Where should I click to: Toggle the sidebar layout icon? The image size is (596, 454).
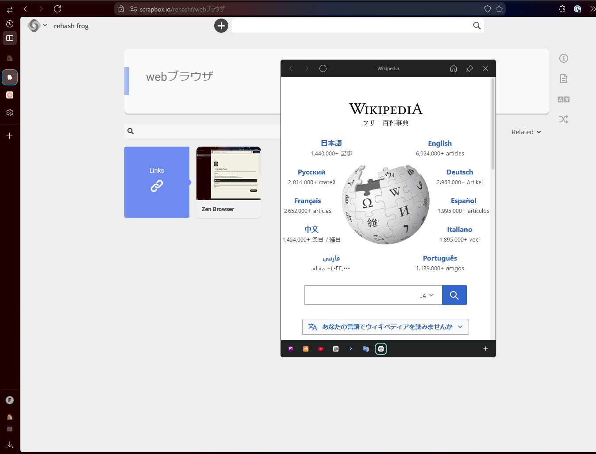tap(10, 38)
